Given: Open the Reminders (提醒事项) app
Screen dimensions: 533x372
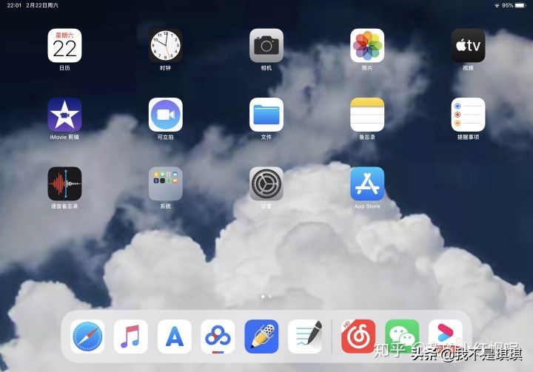Looking at the screenshot, I should tap(468, 115).
